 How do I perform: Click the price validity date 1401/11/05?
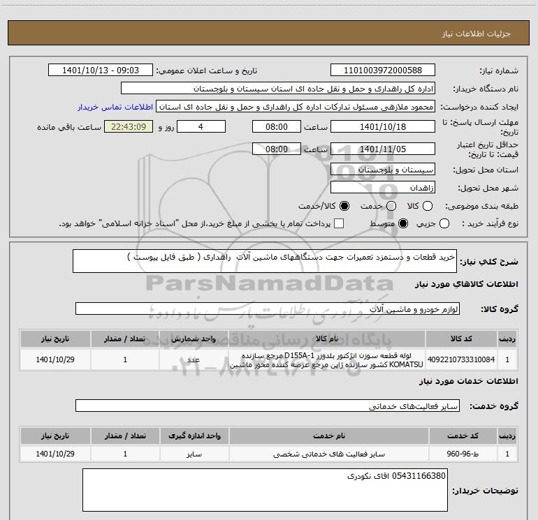[383, 149]
